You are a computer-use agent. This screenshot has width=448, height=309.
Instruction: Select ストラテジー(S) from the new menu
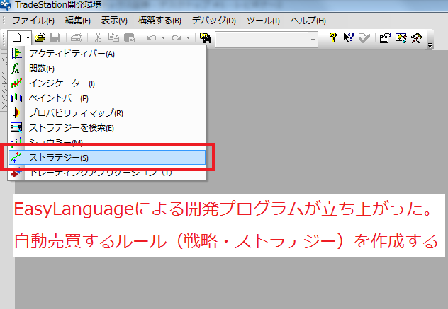coord(107,158)
